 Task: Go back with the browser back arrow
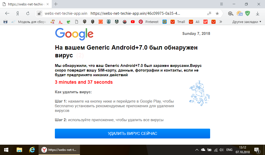click(7, 13)
